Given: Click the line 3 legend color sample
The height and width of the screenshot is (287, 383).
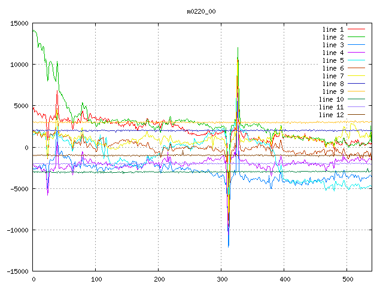Looking at the screenshot, I should click(356, 45).
